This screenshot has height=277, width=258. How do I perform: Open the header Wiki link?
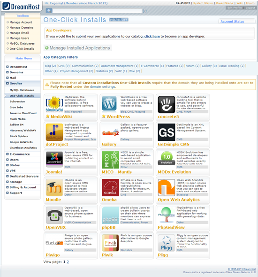coord(239,3)
